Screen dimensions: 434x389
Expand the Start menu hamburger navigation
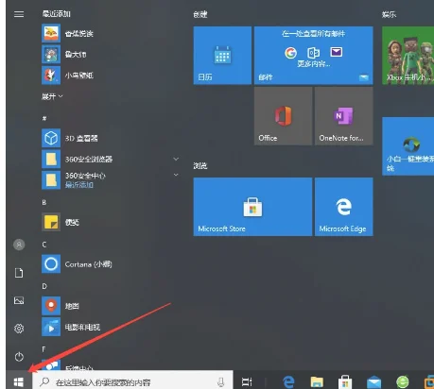pyautogui.click(x=19, y=14)
